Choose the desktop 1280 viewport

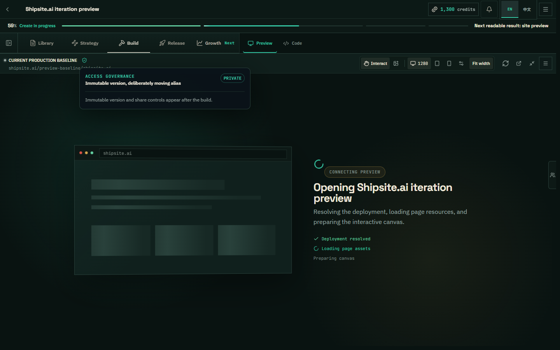click(x=419, y=63)
